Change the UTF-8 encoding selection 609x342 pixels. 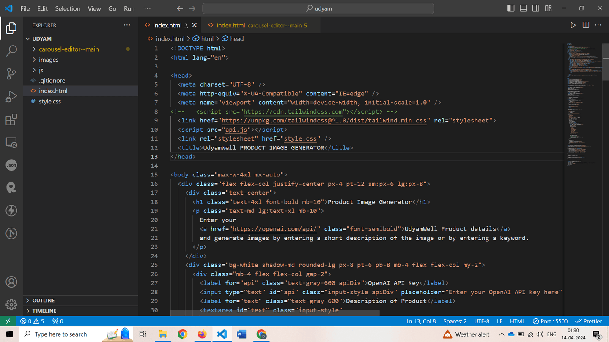pos(482,321)
